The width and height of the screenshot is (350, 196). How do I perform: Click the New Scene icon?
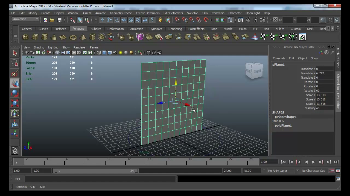45,20
